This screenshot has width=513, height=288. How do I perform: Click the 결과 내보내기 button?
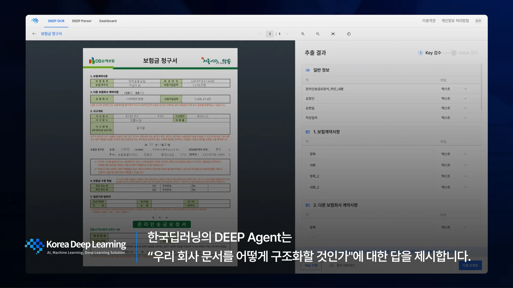pos(342,266)
